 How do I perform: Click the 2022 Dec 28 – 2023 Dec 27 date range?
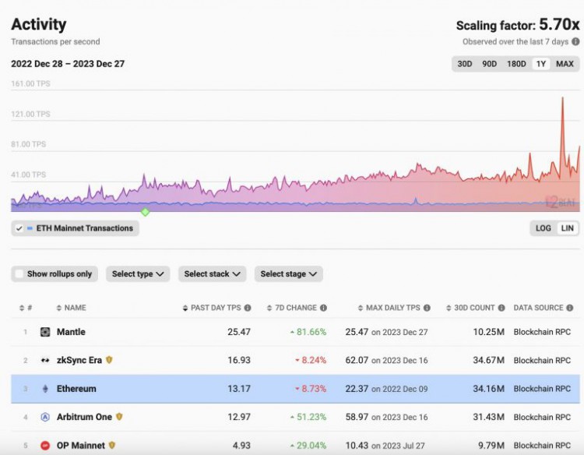(x=68, y=64)
